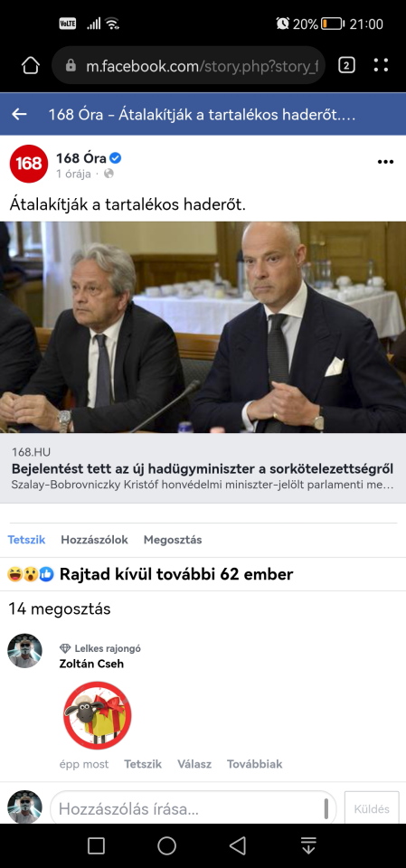Screen dimensions: 406x868
Task: Tap the browser home icon
Action: coord(31,66)
